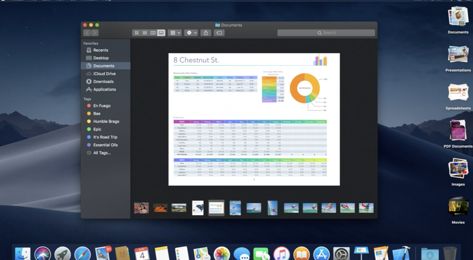Open Calendar from the Dock

(x=142, y=254)
